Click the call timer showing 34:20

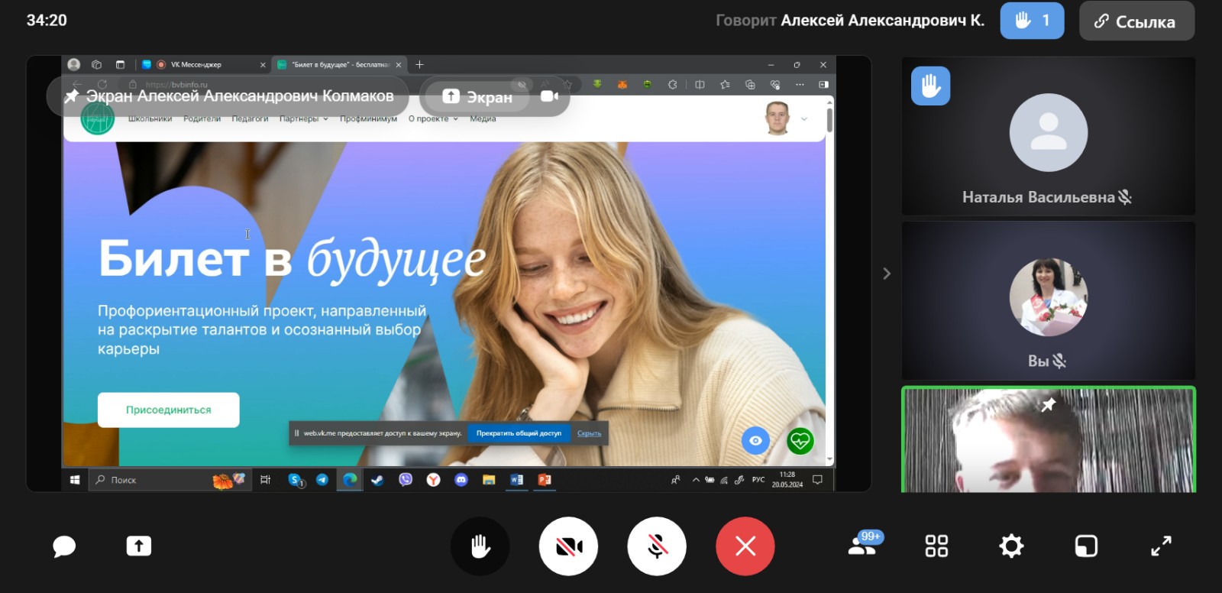(47, 21)
